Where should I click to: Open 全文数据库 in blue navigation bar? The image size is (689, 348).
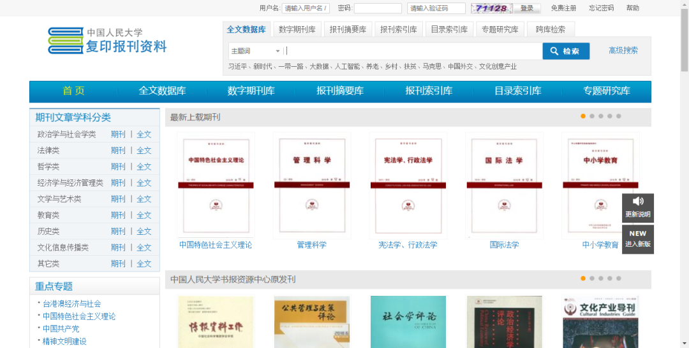point(162,91)
